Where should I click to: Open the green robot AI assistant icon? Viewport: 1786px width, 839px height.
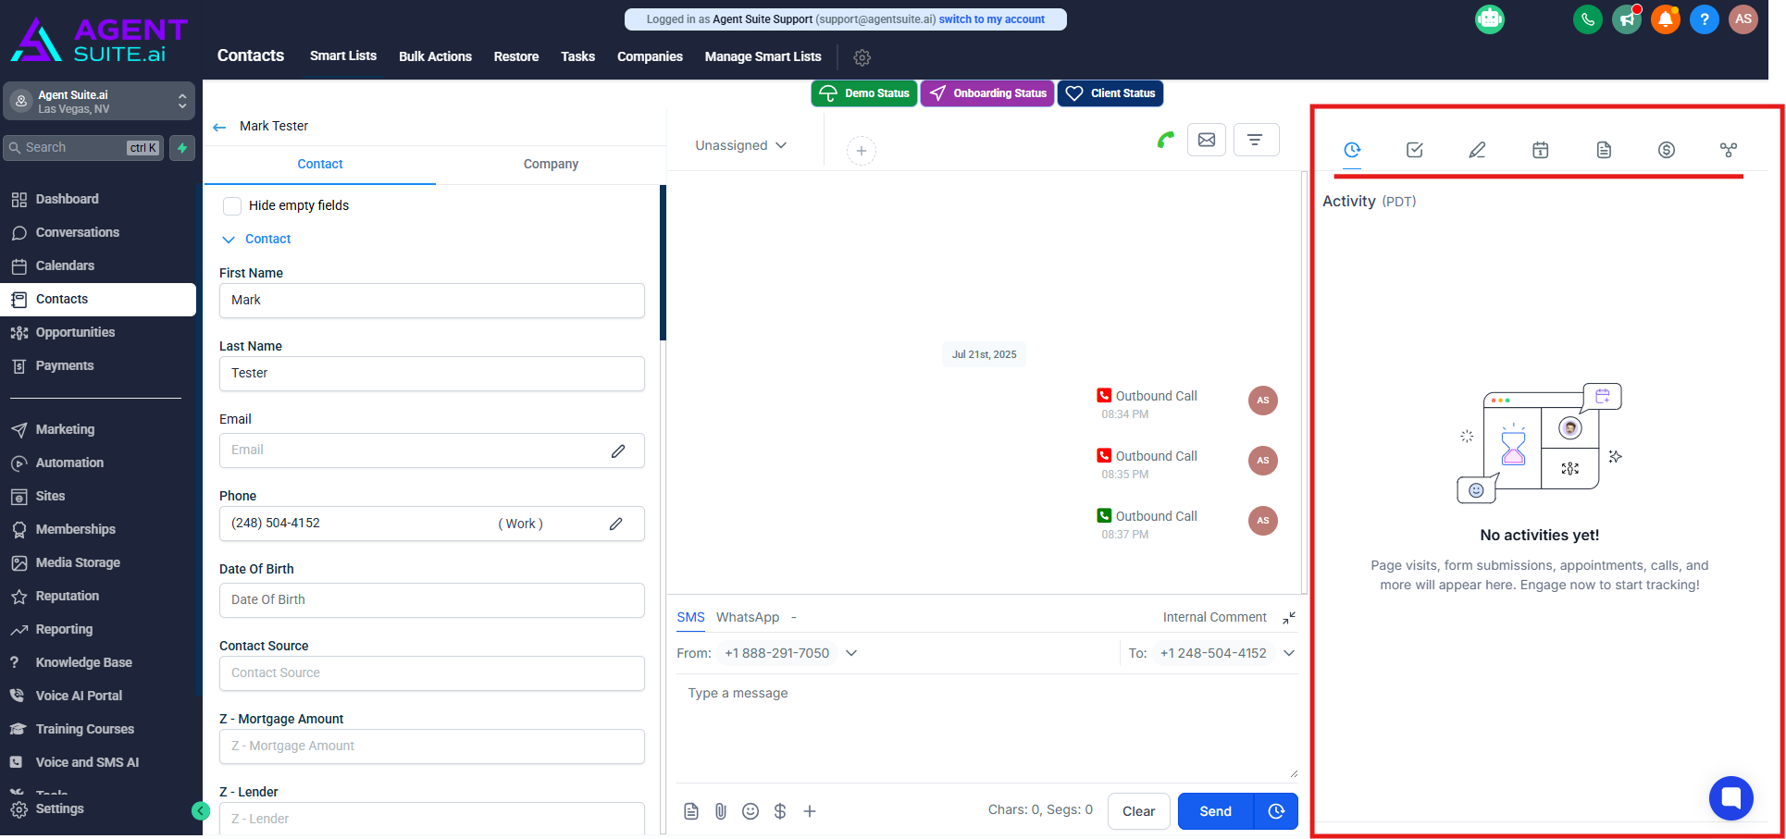point(1489,19)
